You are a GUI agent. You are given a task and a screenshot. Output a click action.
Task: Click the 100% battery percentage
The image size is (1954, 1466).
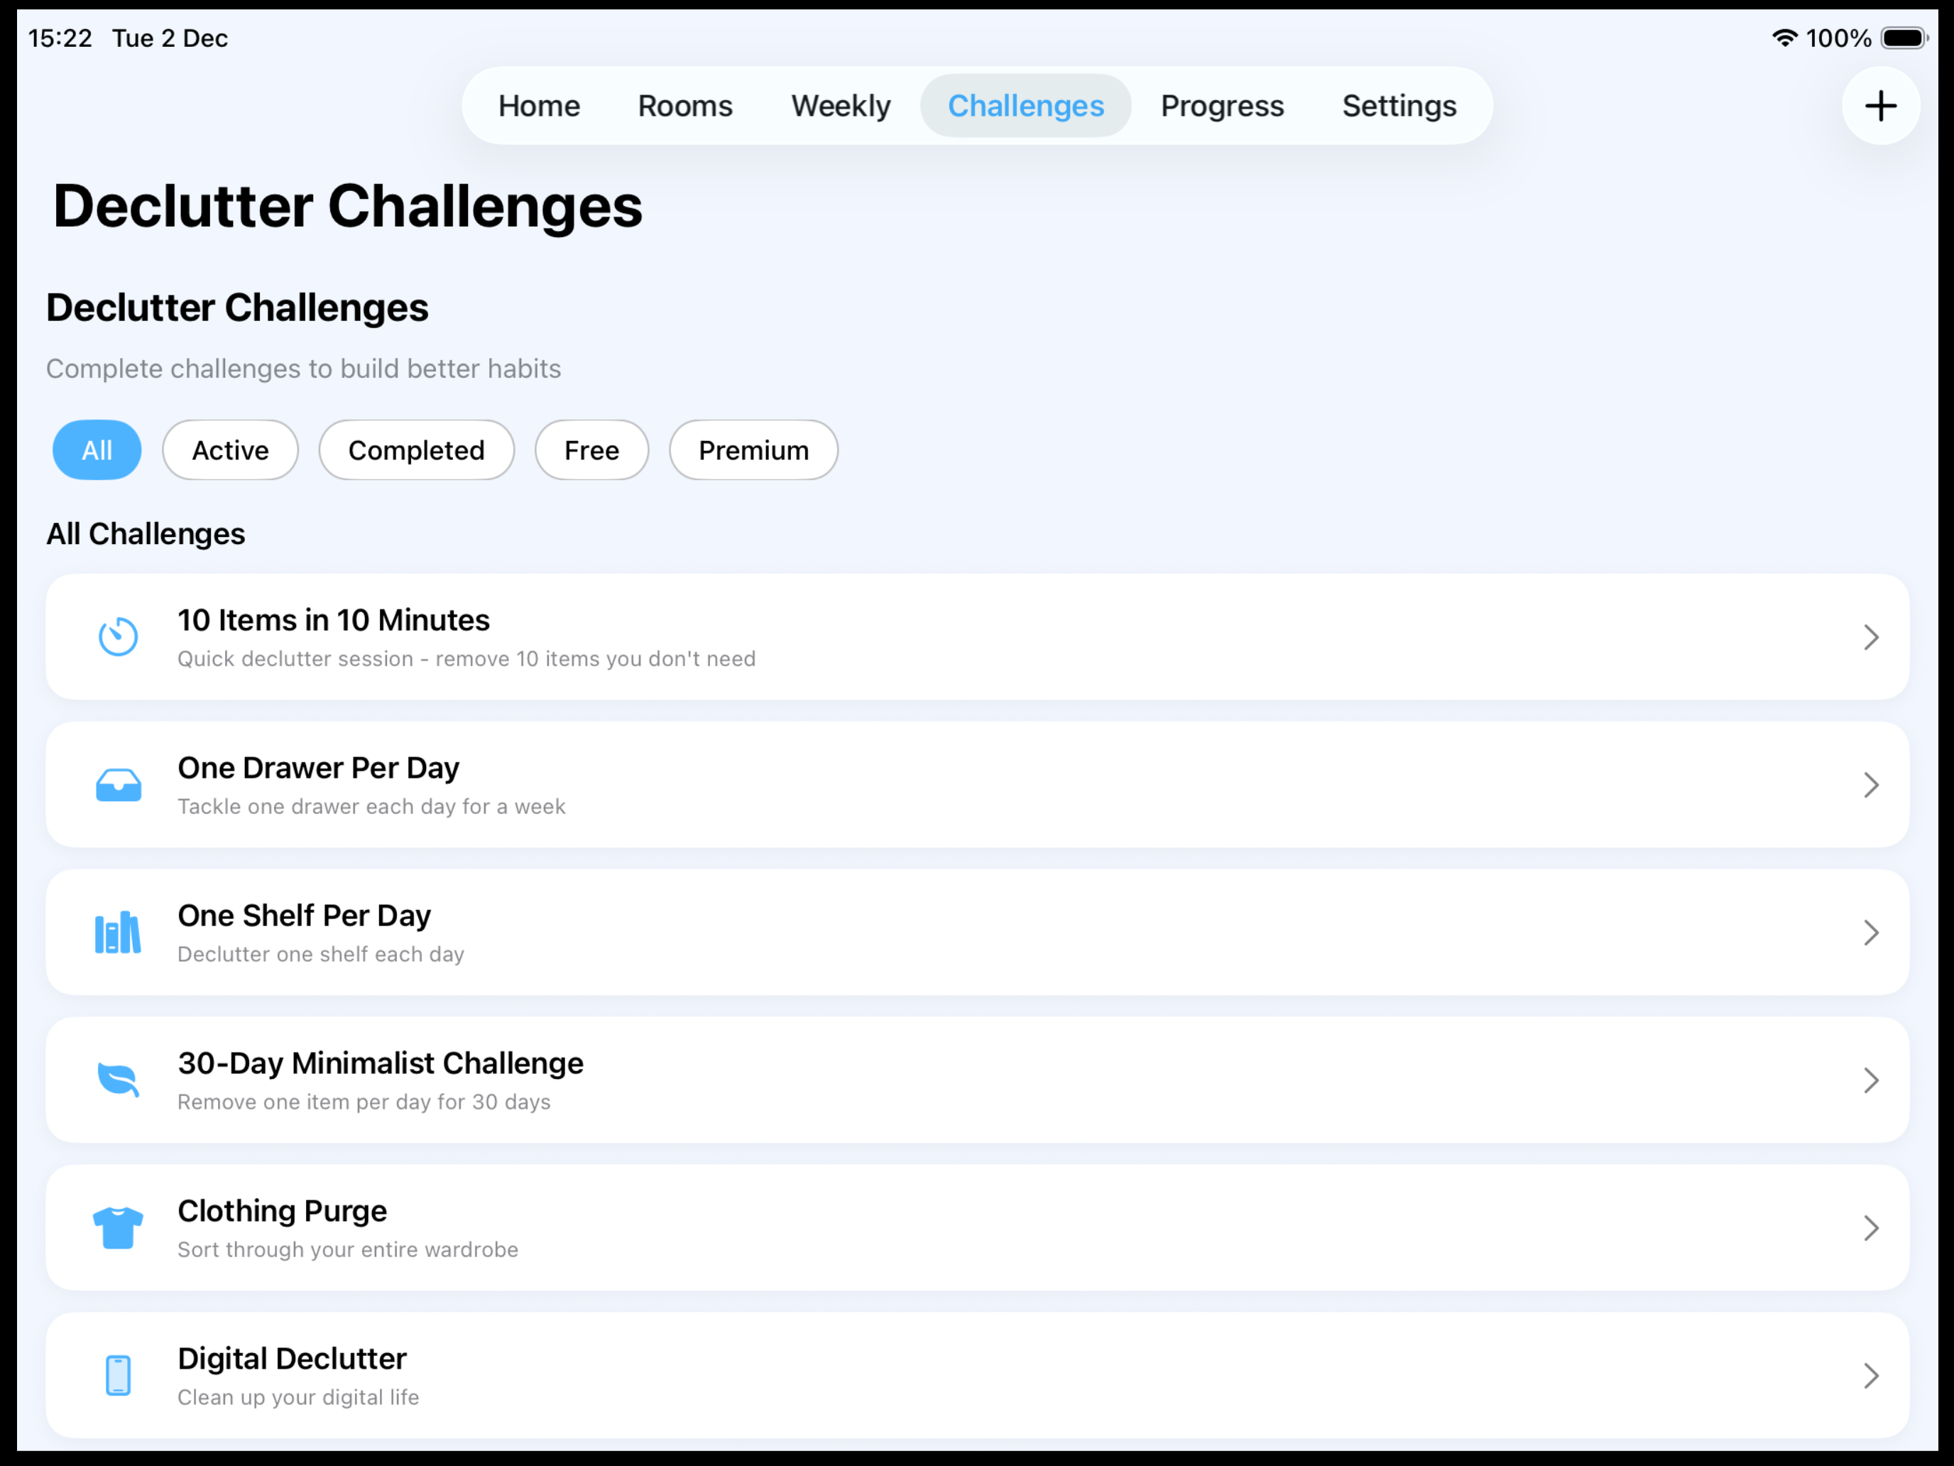pyautogui.click(x=1838, y=38)
